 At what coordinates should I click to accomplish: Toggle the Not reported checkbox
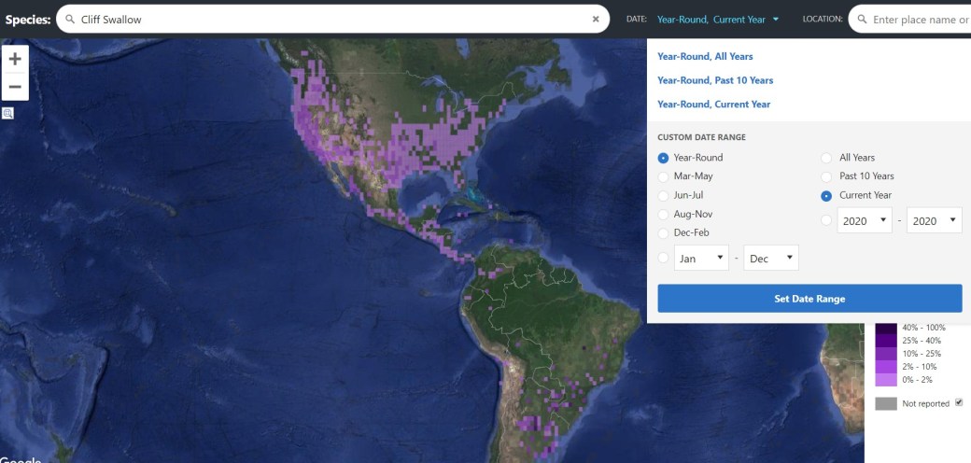point(959,403)
